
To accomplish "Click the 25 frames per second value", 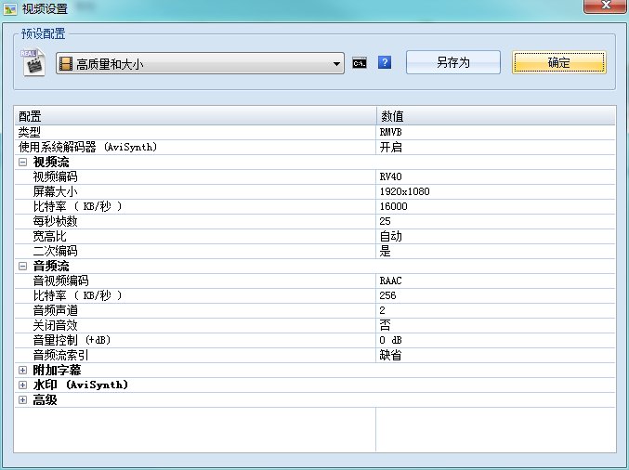I will (x=385, y=221).
